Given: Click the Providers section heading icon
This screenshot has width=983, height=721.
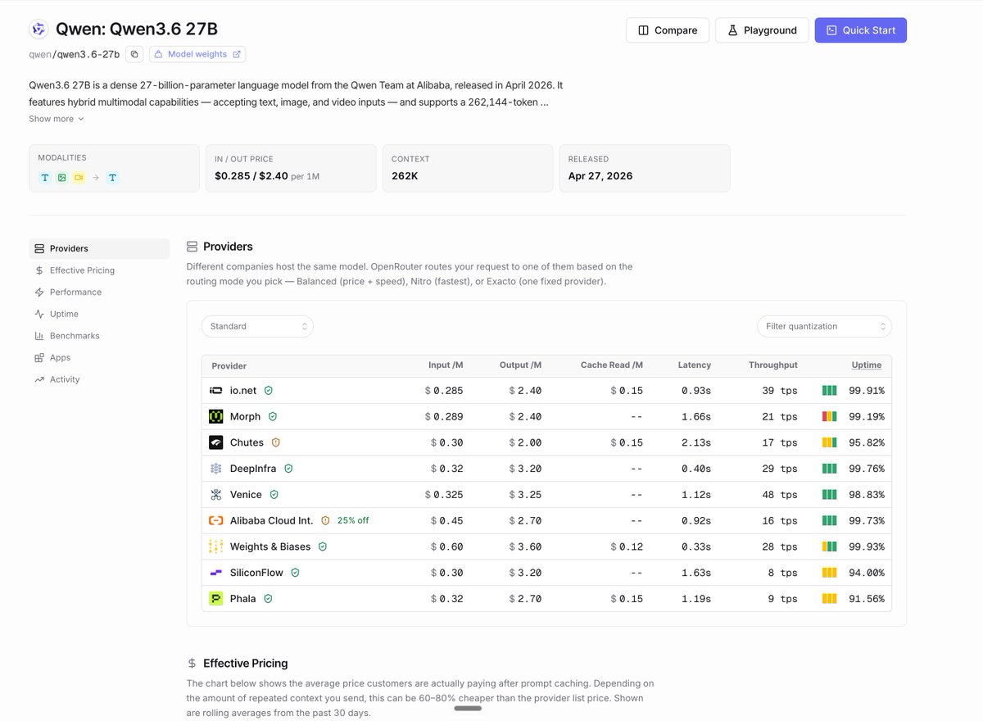Looking at the screenshot, I should 192,247.
